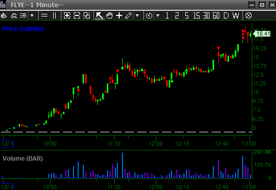Click the 16.25 price axis label
The image size is (276, 190).
[260, 48]
